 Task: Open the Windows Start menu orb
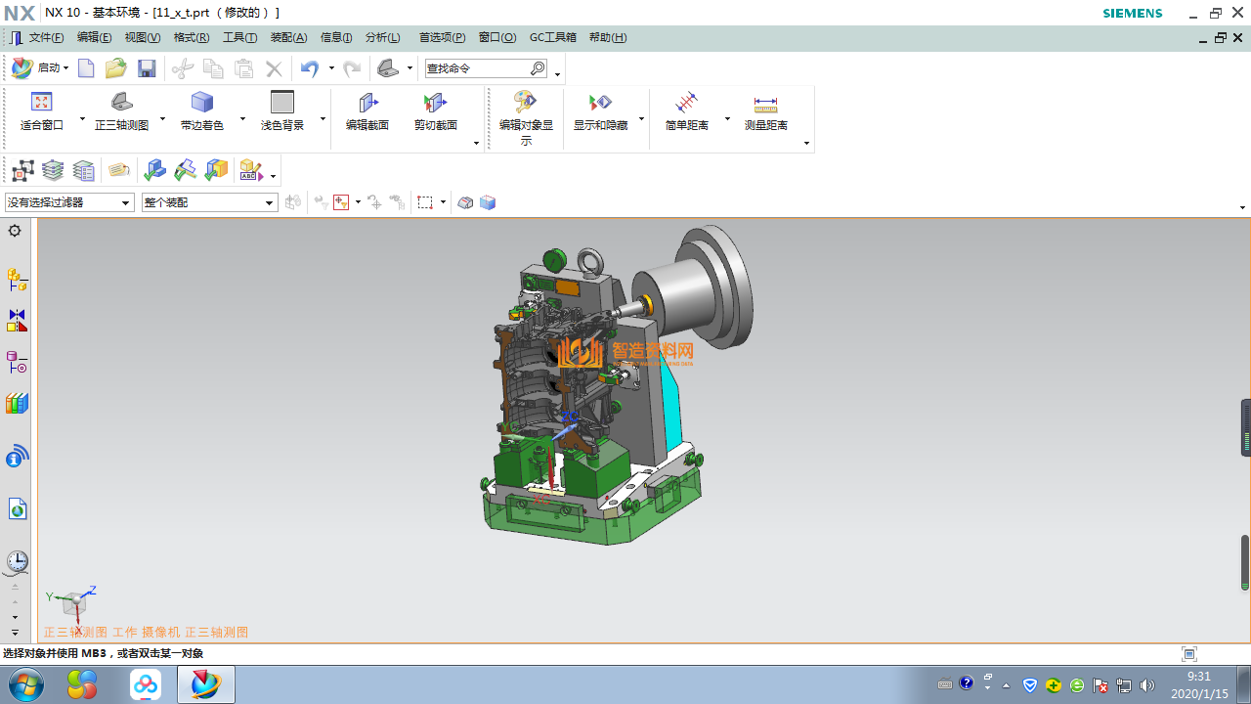25,684
